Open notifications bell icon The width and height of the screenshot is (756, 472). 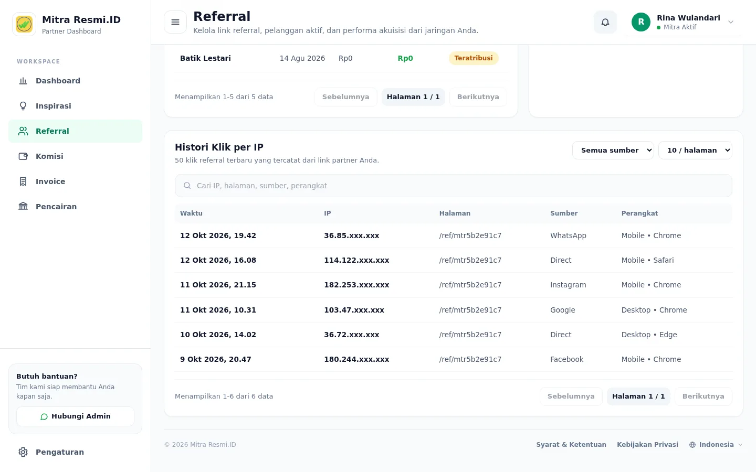[605, 22]
